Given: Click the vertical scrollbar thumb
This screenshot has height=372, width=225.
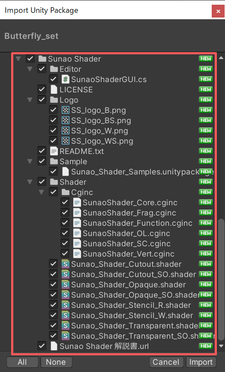Looking at the screenshot, I should coord(221,280).
